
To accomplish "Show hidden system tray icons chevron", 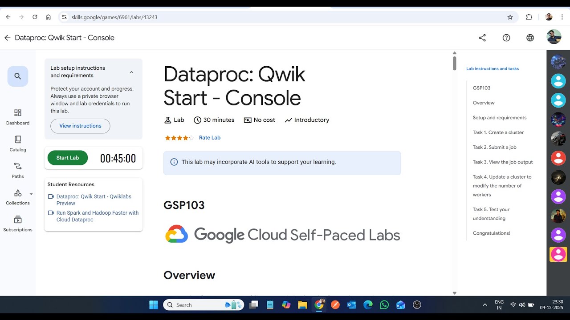I will click(x=485, y=305).
